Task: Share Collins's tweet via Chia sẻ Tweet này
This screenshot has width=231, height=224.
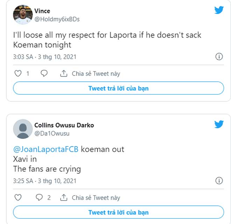Action: click(90, 198)
